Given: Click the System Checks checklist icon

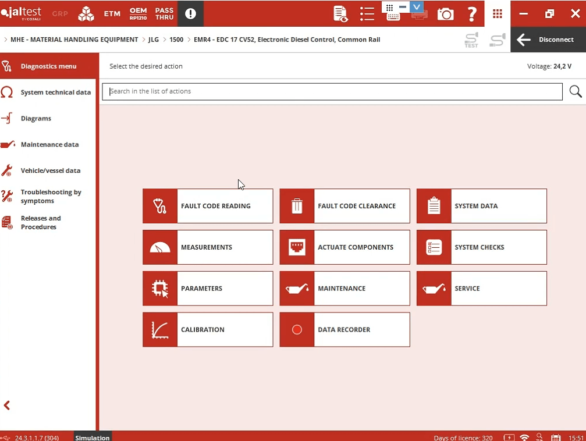Looking at the screenshot, I should click(x=434, y=247).
